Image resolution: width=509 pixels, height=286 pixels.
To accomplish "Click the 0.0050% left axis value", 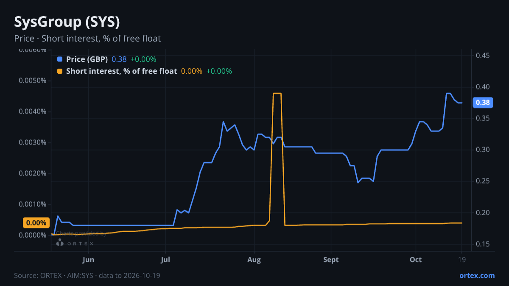I will click(x=33, y=81).
